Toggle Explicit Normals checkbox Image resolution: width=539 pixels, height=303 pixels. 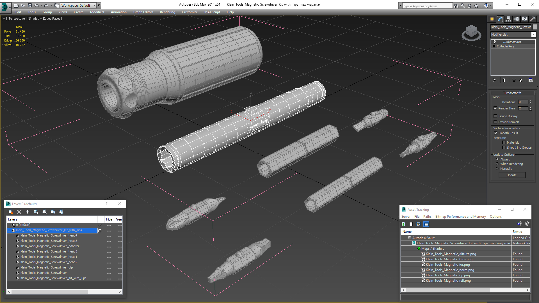point(495,122)
